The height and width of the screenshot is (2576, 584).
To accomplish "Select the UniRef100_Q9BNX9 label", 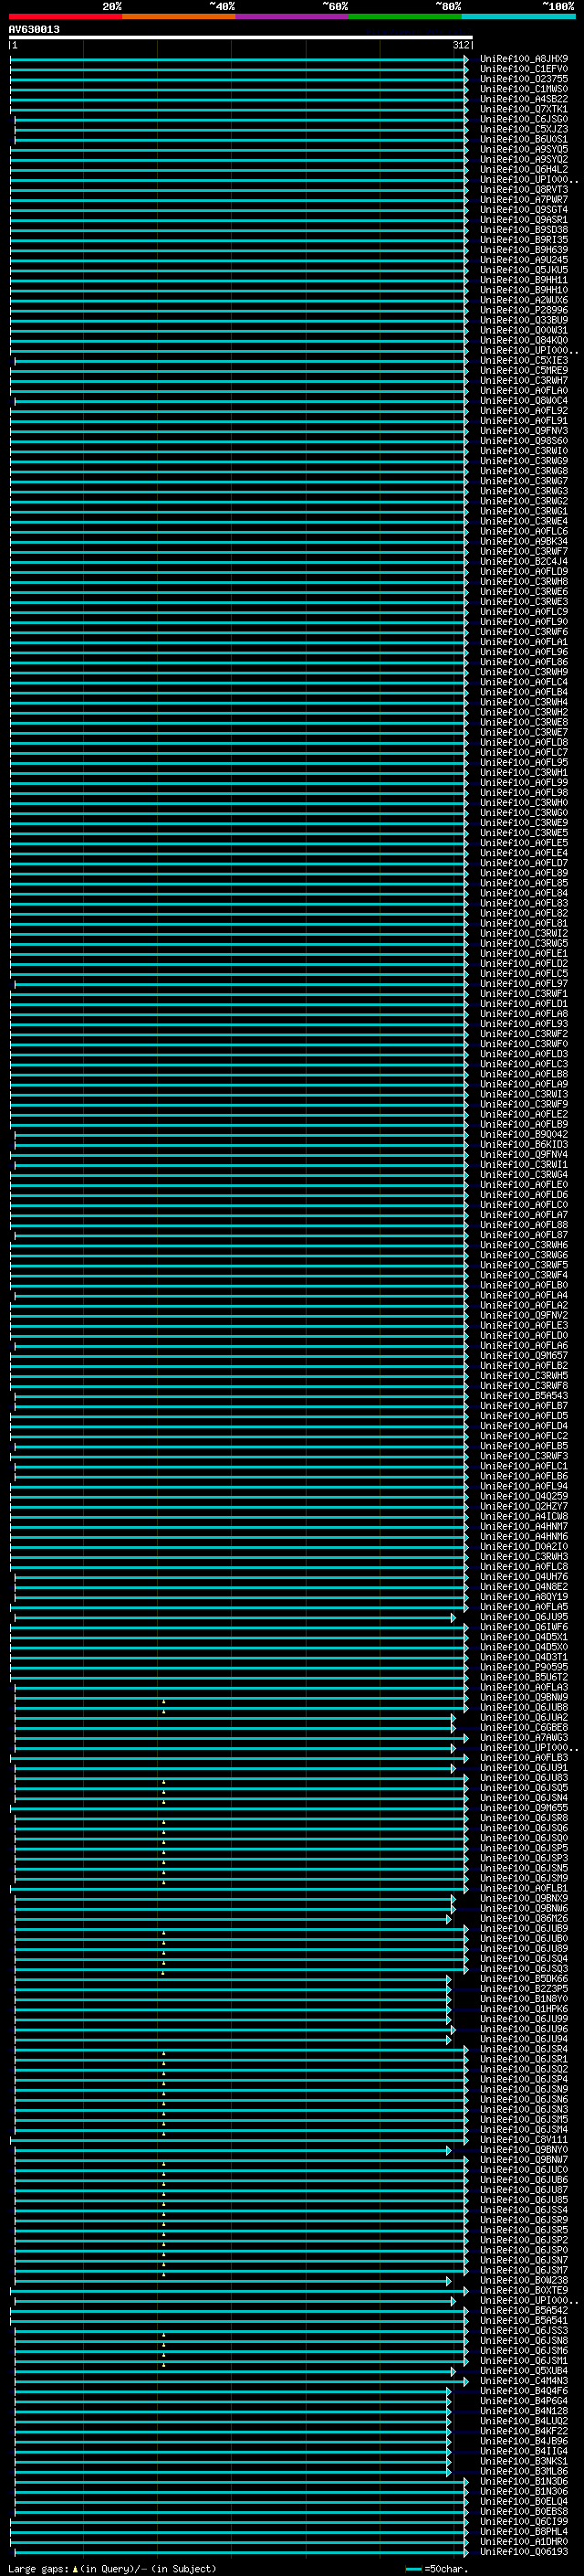I will (524, 1898).
